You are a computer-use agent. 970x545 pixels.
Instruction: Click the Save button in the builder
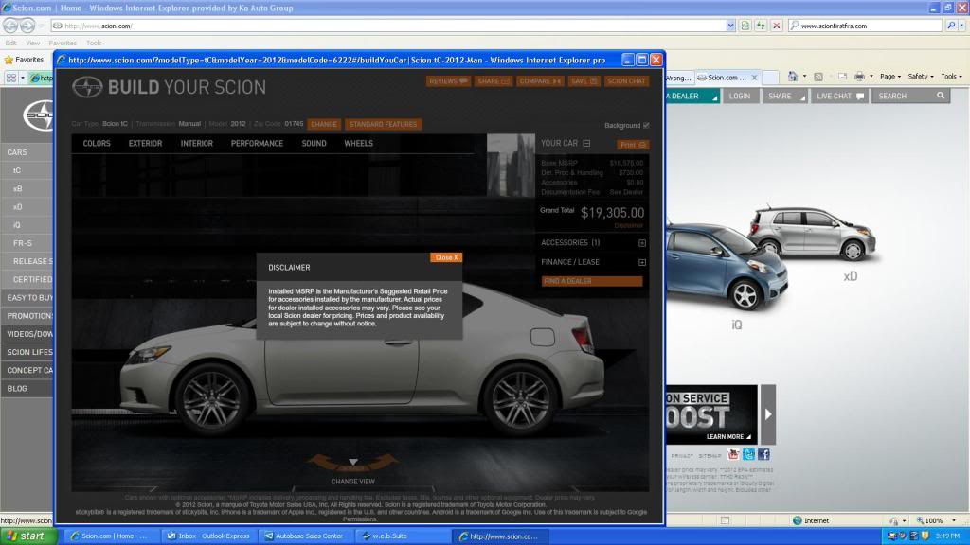pyautogui.click(x=584, y=81)
